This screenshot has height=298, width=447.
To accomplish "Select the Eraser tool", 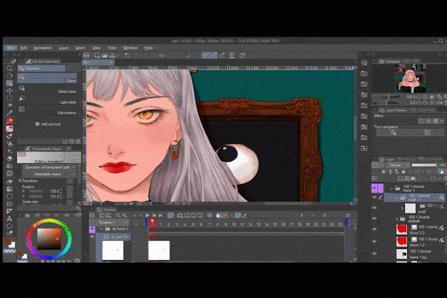I will [x=9, y=158].
